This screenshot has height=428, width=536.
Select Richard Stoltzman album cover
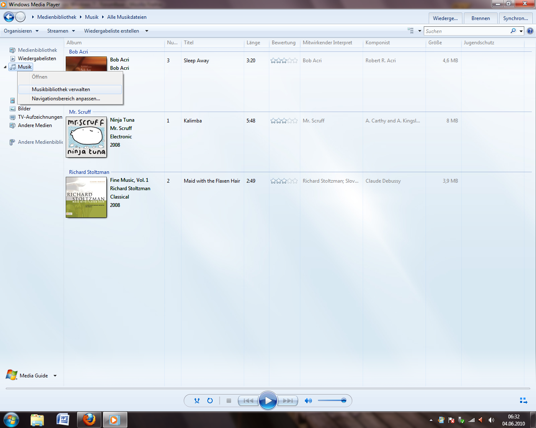86,197
